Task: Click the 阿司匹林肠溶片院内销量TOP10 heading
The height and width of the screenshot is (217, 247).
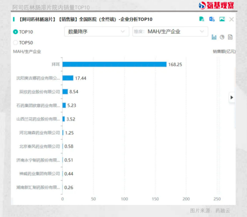Action: tap(51, 7)
